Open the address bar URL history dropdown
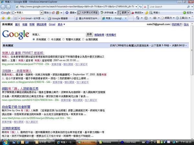The image size is (194, 145). tap(136, 7)
